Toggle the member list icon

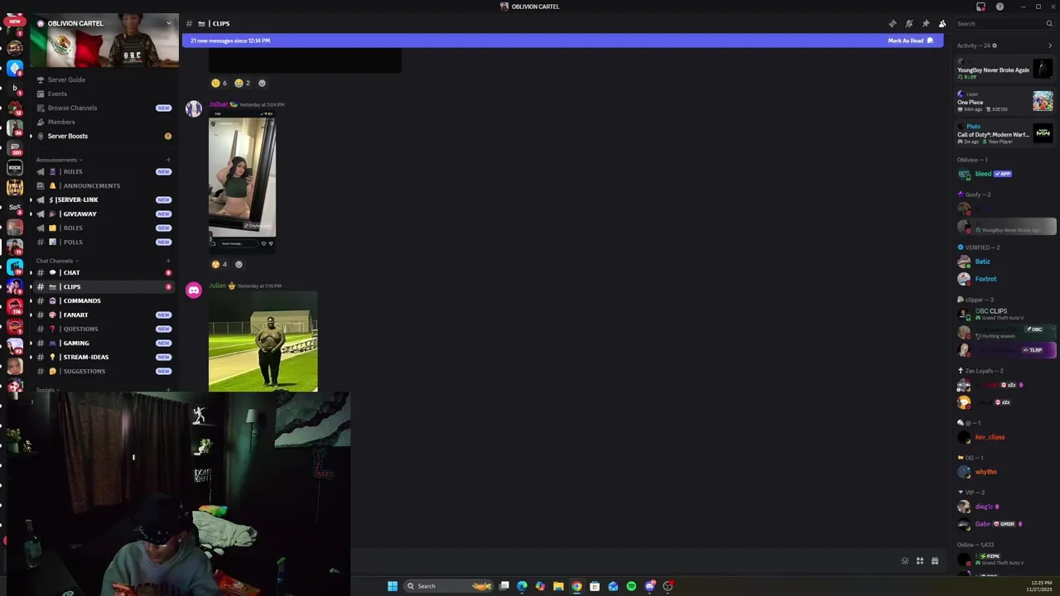pyautogui.click(x=942, y=23)
